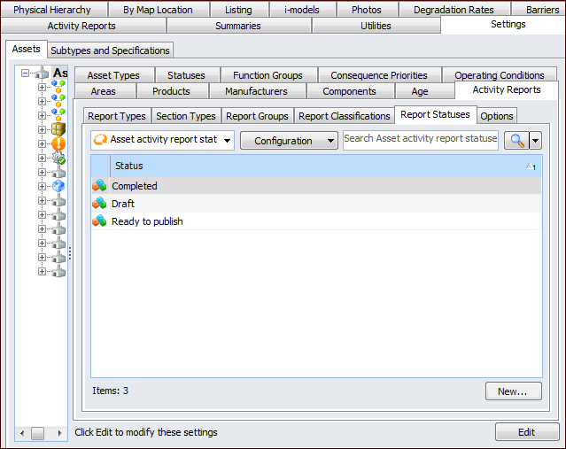Select the orange exclamation mark tree icon
566x449 pixels.
click(x=58, y=143)
